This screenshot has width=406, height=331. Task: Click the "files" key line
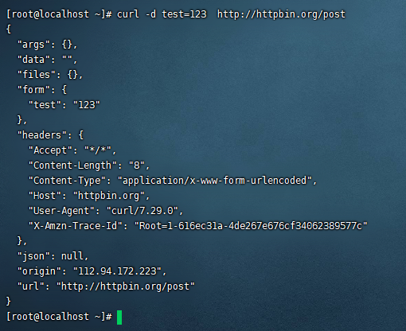[x=50, y=75]
